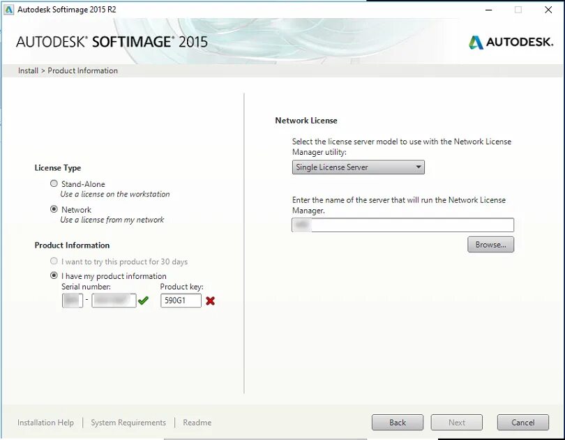Screen dimensions: 565x440
Task: Click the Browse... button
Action: [490, 245]
